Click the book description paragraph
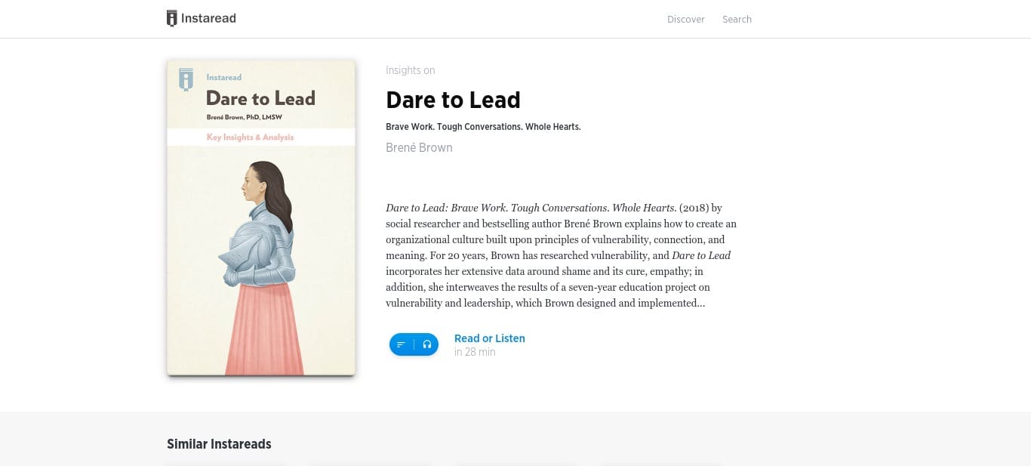1031x466 pixels. point(561,255)
